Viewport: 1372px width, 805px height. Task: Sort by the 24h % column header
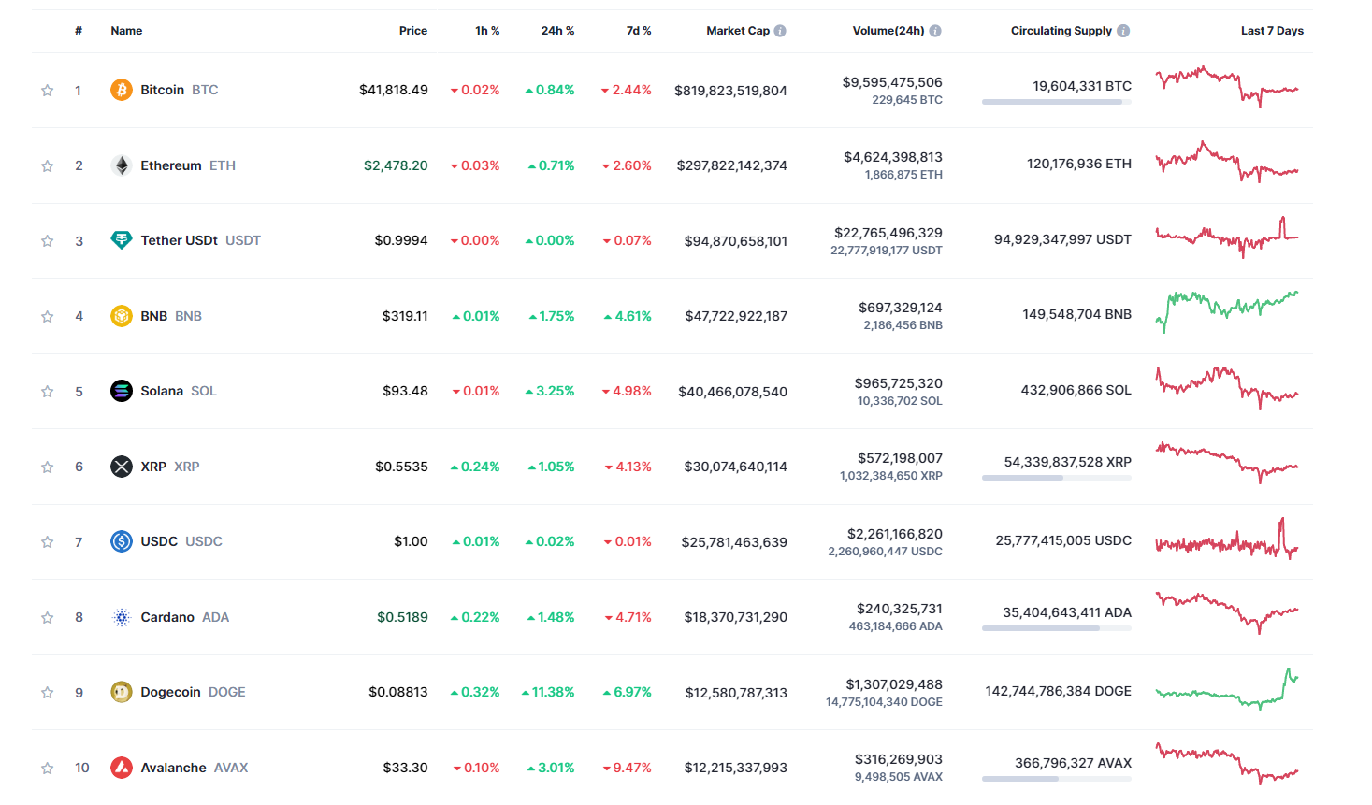click(557, 31)
